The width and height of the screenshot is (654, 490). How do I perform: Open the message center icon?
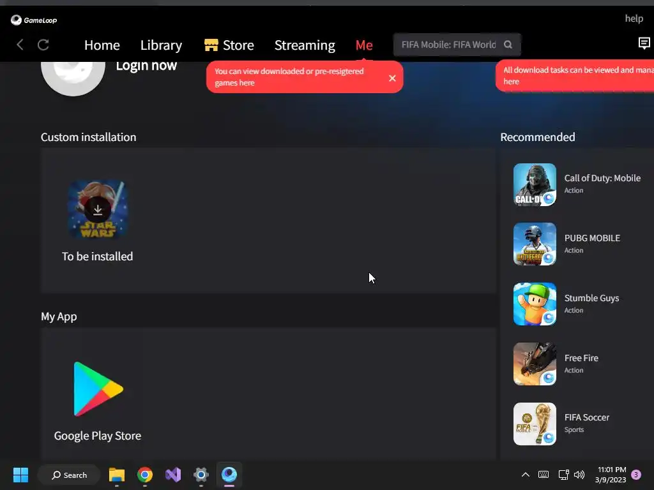[644, 43]
